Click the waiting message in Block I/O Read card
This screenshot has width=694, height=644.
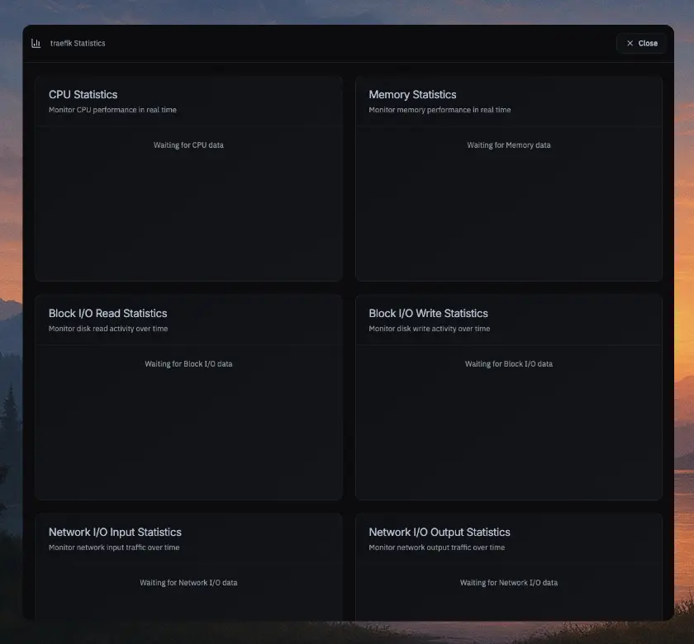(x=188, y=364)
